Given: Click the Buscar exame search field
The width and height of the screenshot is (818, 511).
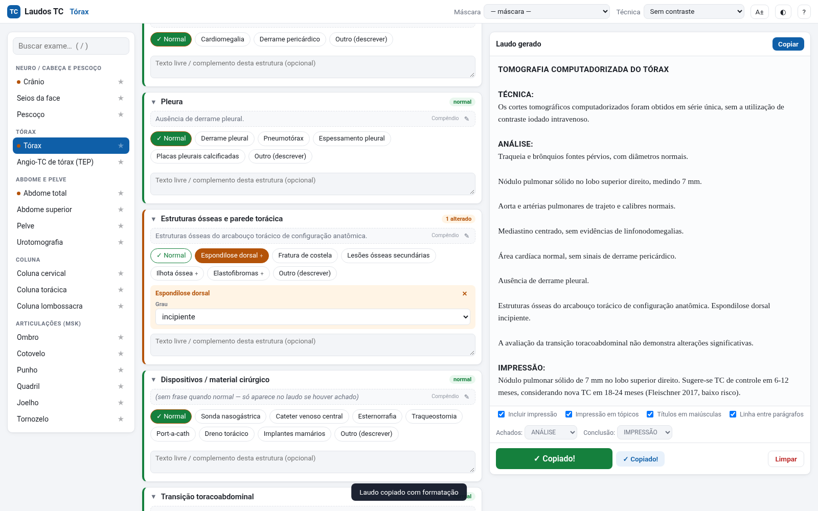Looking at the screenshot, I should pos(71,46).
